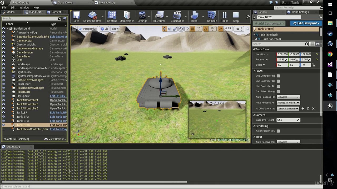Open the Blueprints toolbar icon
This screenshot has height=189, width=337.
(159, 17)
